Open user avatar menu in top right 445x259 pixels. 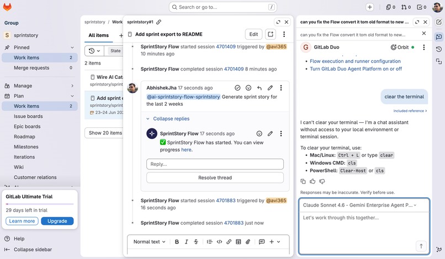click(x=437, y=7)
